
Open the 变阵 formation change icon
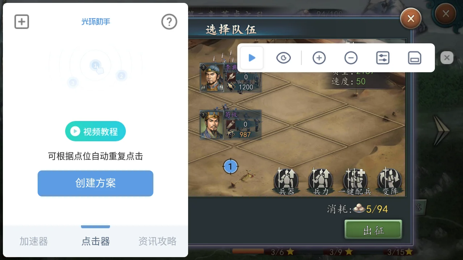[x=390, y=181]
